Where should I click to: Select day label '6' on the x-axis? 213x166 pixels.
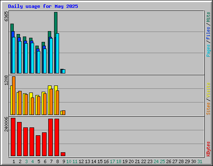[45, 161]
